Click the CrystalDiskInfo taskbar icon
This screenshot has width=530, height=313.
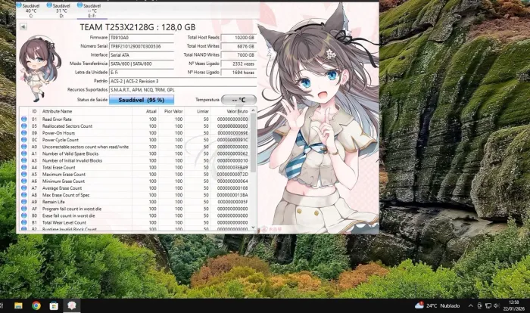point(72,305)
